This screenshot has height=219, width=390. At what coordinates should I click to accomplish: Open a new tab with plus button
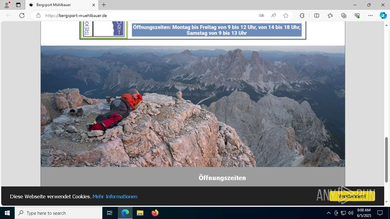point(104,5)
